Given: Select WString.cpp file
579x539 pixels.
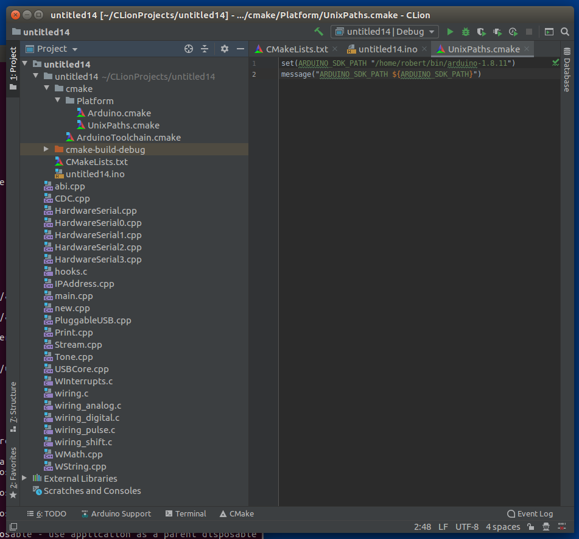Looking at the screenshot, I should pyautogui.click(x=80, y=467).
